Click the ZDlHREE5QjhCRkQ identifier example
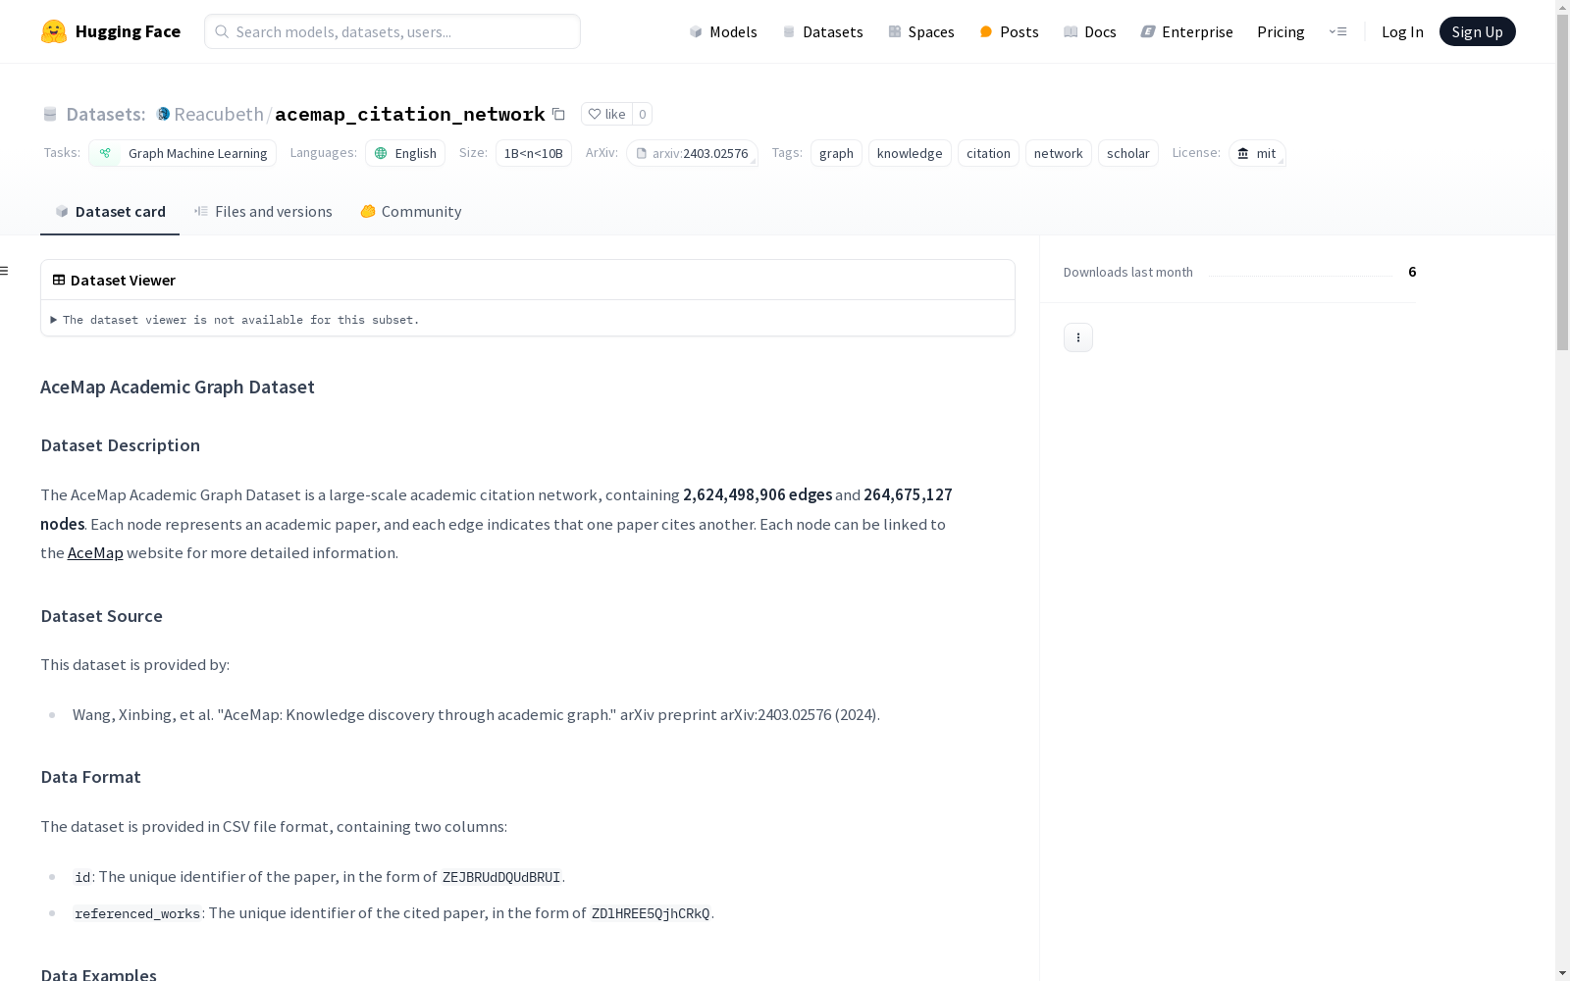Screen dimensions: 1570x981 651,913
